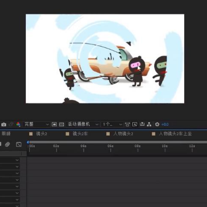
Task: Enable the Region of Interest icon
Action: 54,124
